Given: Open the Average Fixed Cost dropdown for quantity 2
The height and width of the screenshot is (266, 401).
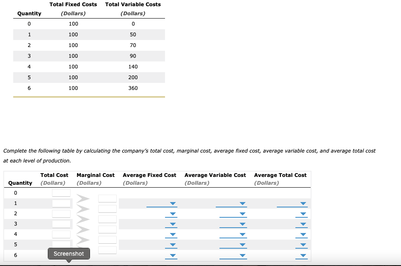Looking at the screenshot, I should [x=172, y=214].
